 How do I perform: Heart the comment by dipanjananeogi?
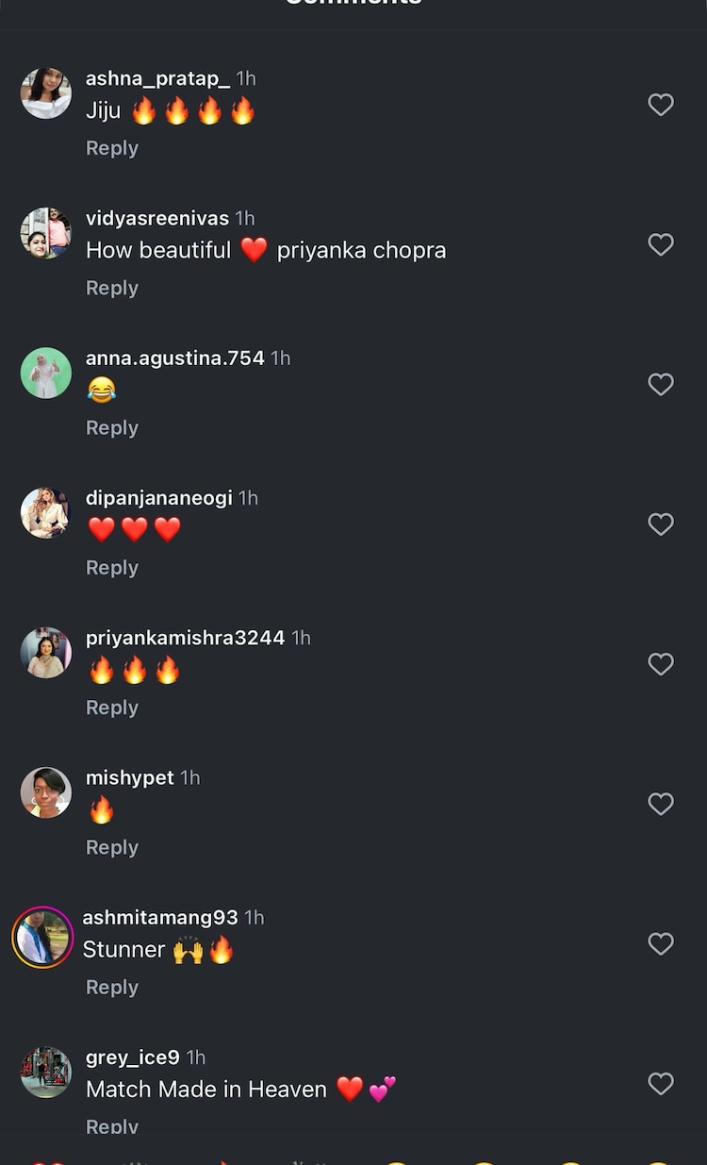click(x=661, y=524)
